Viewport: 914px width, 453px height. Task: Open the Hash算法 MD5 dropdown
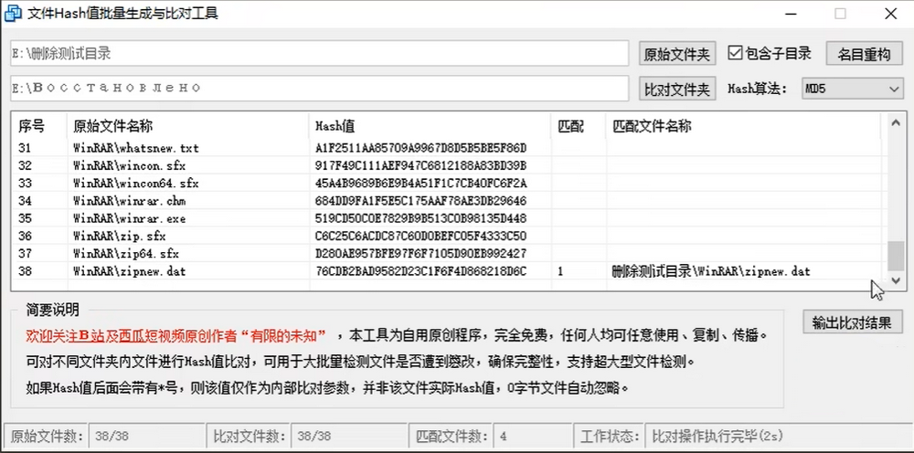[x=851, y=89]
